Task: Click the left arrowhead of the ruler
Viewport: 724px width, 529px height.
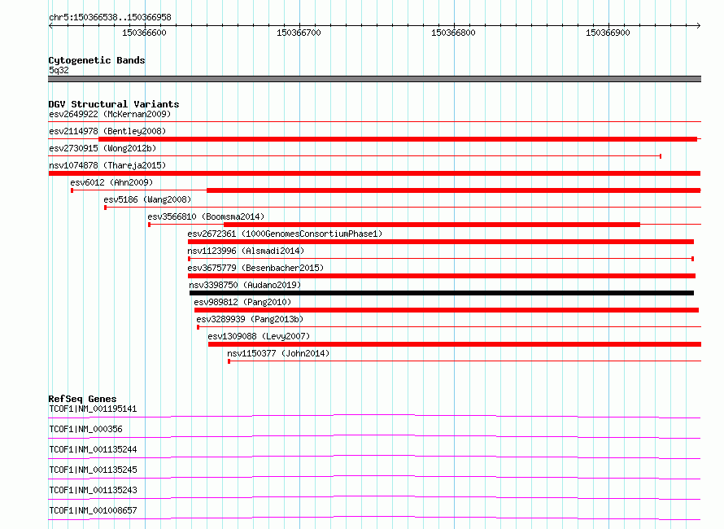Action: [50, 25]
